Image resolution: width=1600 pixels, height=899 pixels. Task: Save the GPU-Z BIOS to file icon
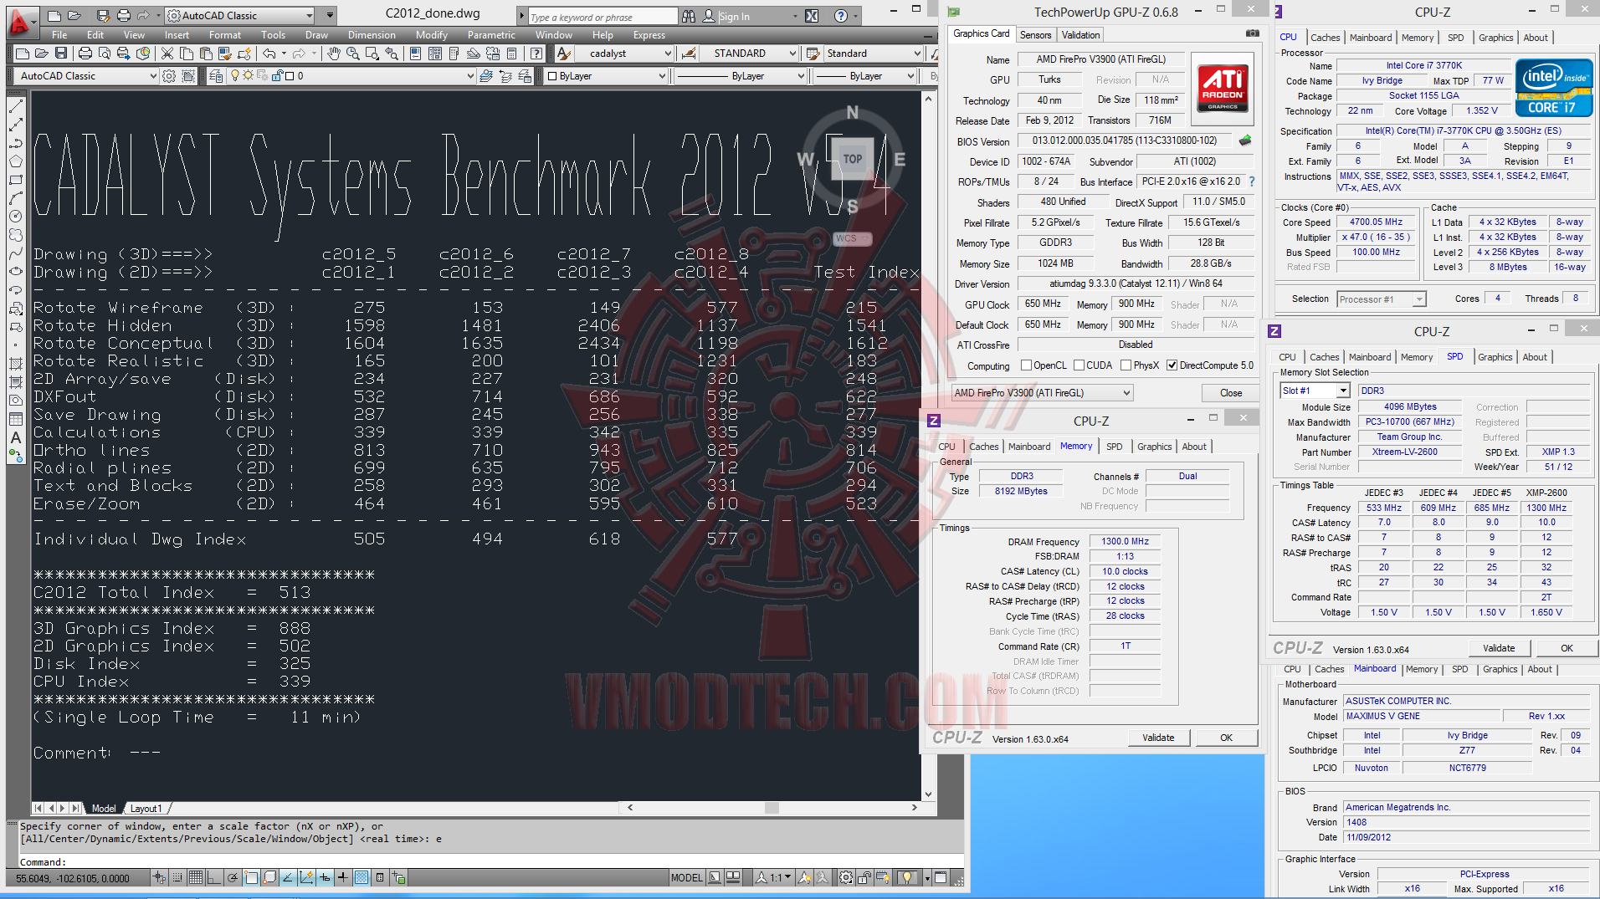tap(1245, 140)
